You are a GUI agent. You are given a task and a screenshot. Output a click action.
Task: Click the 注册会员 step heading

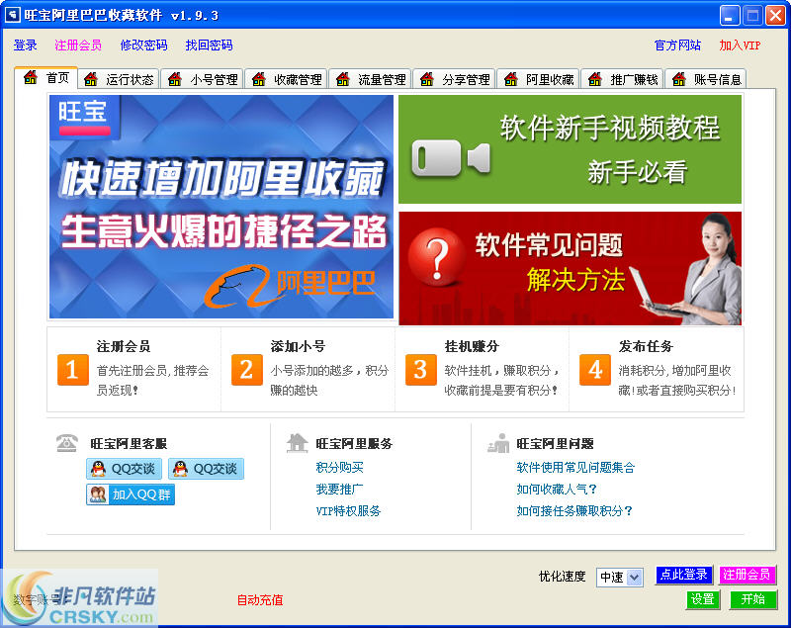coord(124,346)
